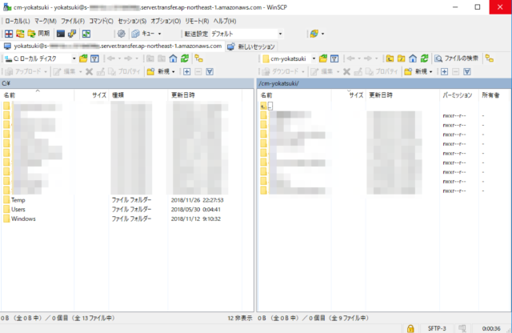Go to remote root directory icon
The height and width of the screenshot is (333, 512).
[402, 58]
